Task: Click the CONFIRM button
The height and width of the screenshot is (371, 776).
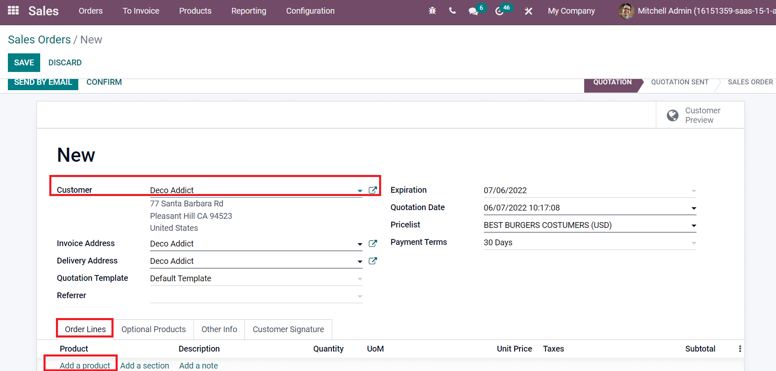Action: [x=104, y=82]
